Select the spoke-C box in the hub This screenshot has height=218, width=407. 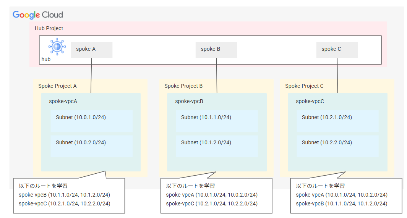click(337, 50)
